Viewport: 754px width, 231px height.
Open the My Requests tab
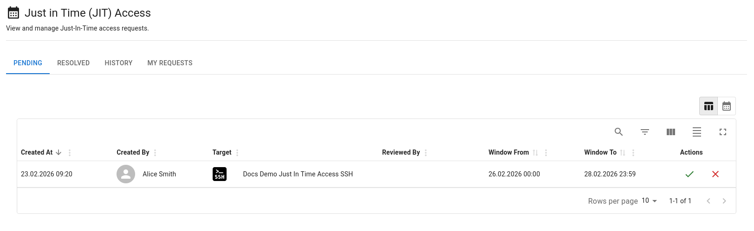click(x=170, y=63)
